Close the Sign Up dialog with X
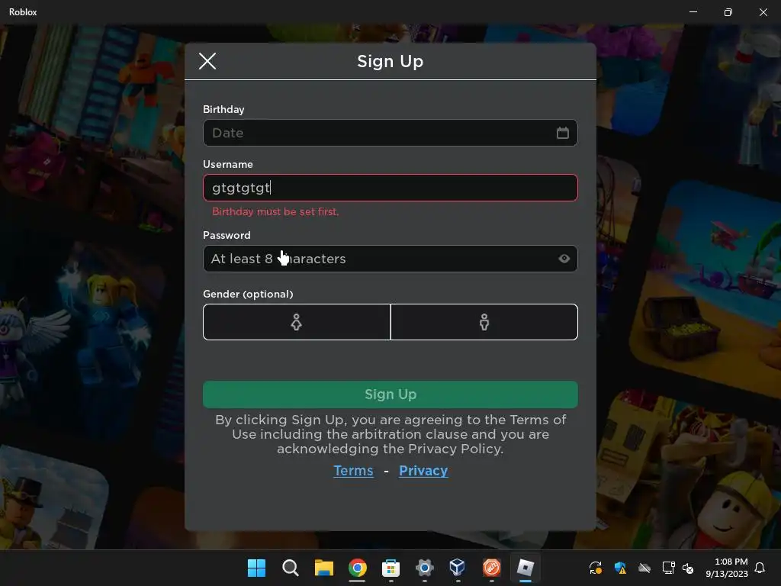Screen dimensions: 781x586 point(207,61)
